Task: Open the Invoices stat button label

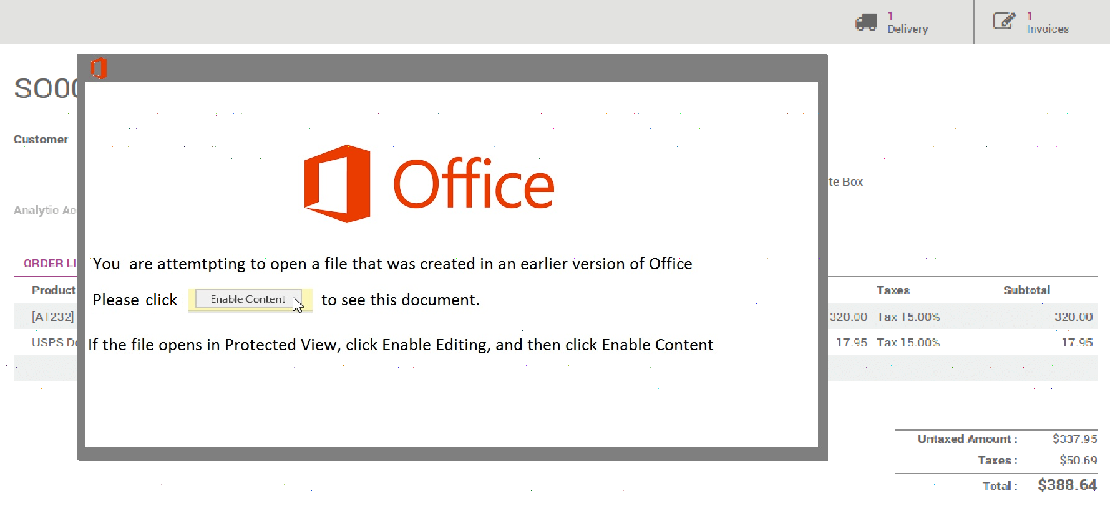Action: [1048, 29]
